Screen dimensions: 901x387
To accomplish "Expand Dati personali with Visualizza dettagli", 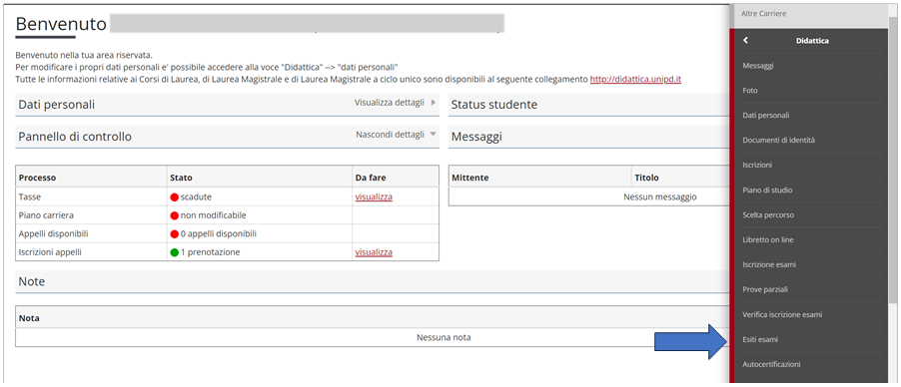I will [x=396, y=103].
